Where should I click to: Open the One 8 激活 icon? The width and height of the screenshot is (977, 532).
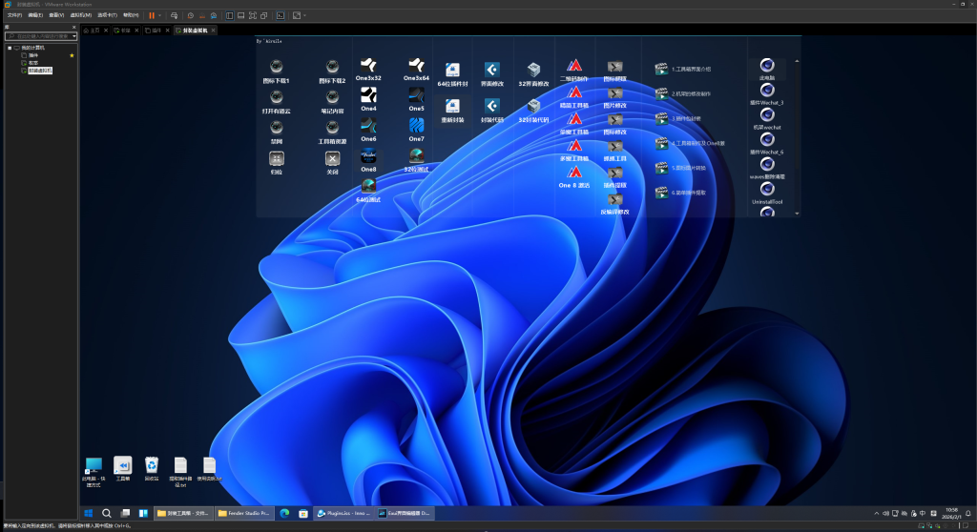pos(574,173)
